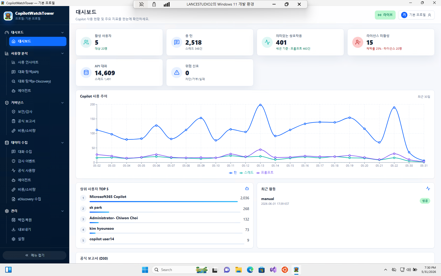
Task: Toggle the 프롬프트 series in chart legend
Action: [265, 173]
